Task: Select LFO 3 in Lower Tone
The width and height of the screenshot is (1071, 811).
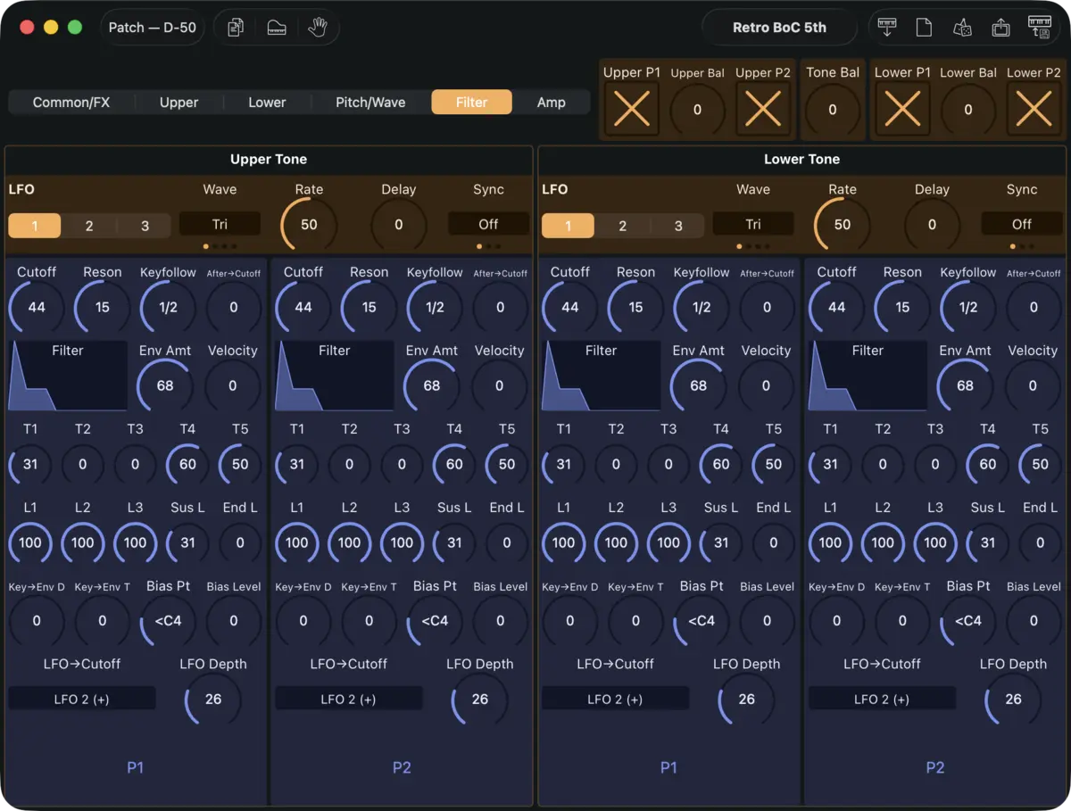Action: click(x=678, y=226)
